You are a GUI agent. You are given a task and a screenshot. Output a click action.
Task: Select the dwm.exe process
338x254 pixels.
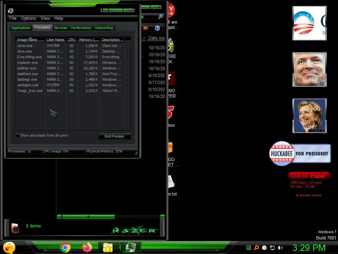pos(73,51)
